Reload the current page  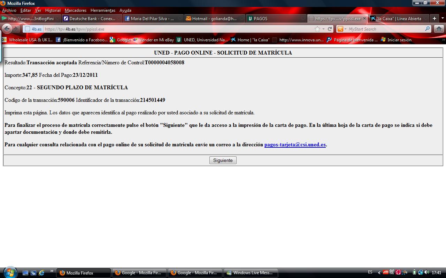(x=330, y=29)
